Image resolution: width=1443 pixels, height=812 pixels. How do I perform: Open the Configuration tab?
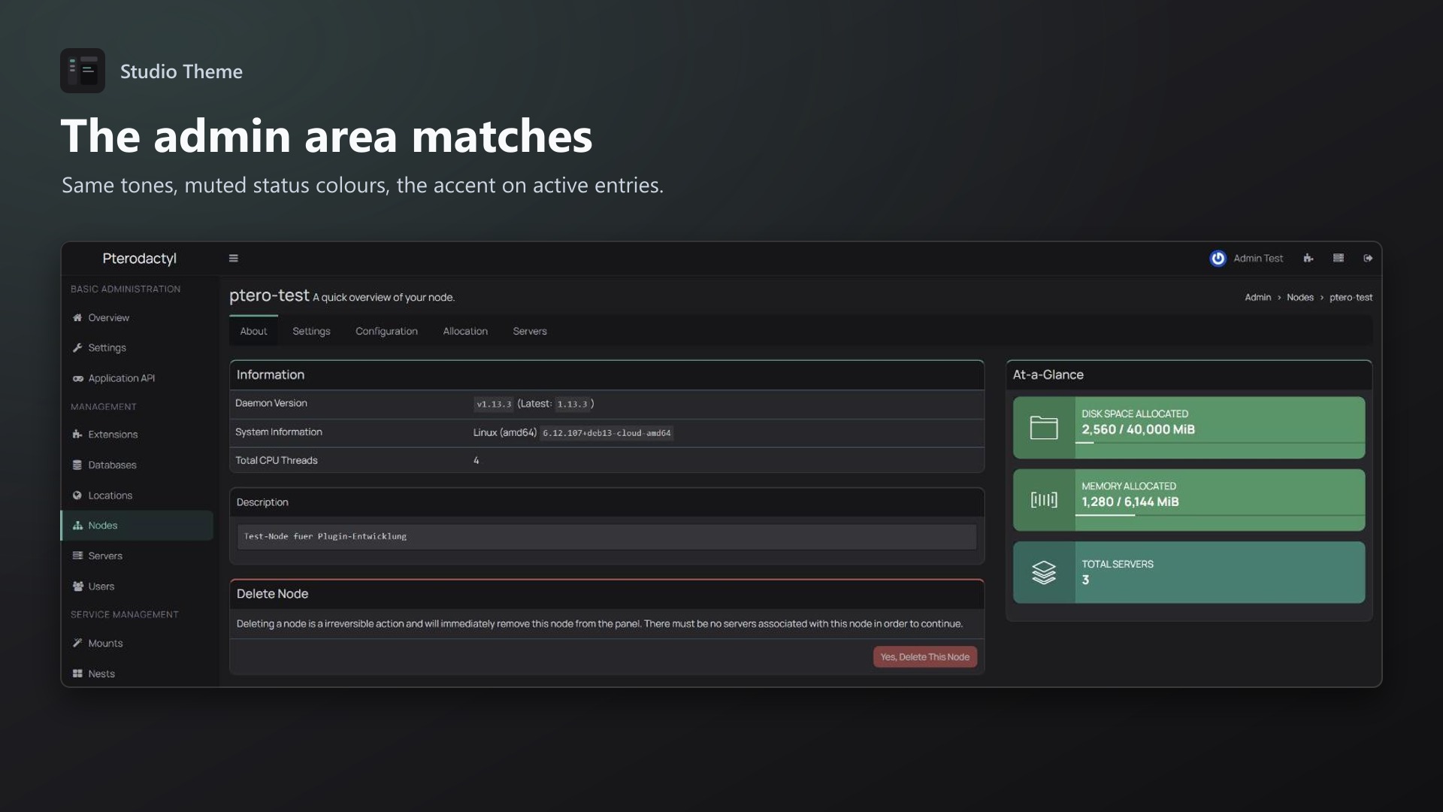click(x=386, y=331)
